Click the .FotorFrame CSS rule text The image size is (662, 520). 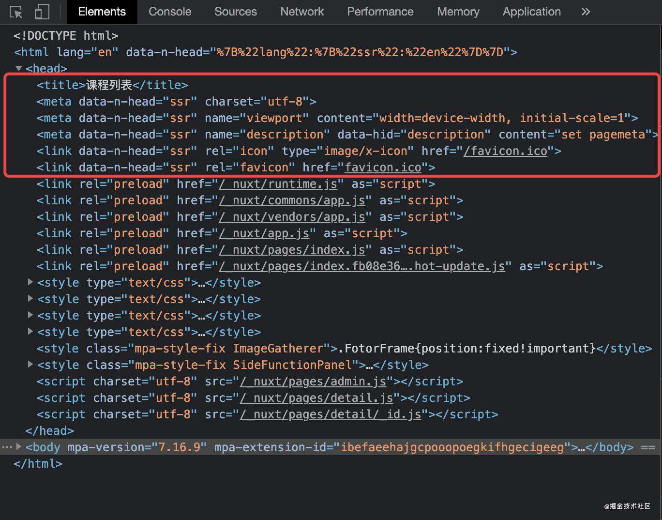click(x=466, y=349)
